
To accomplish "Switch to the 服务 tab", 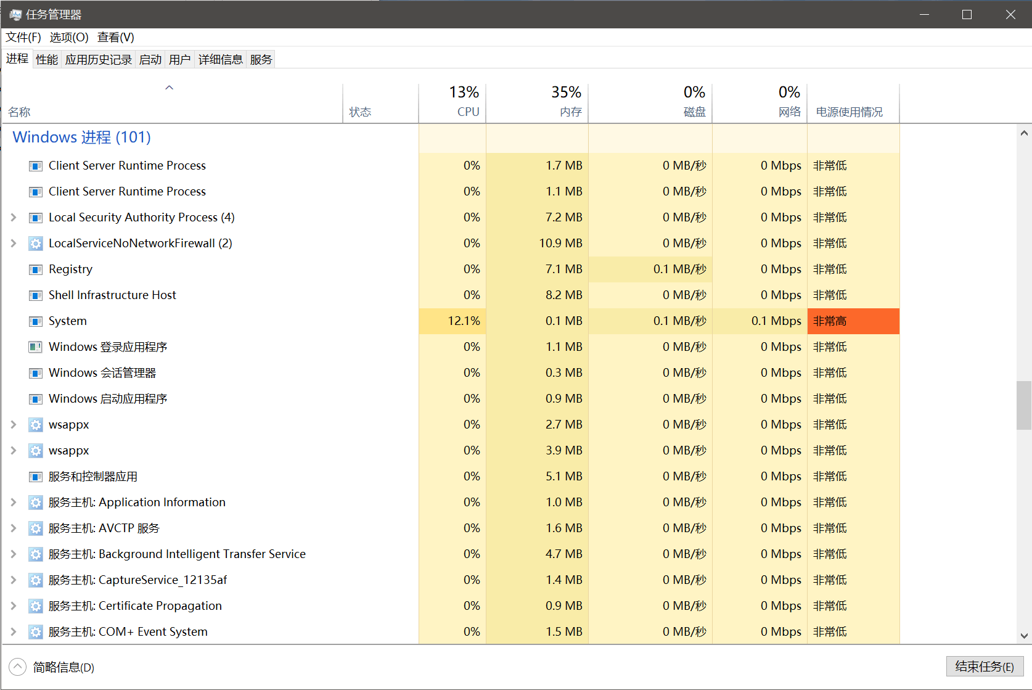I will [261, 60].
